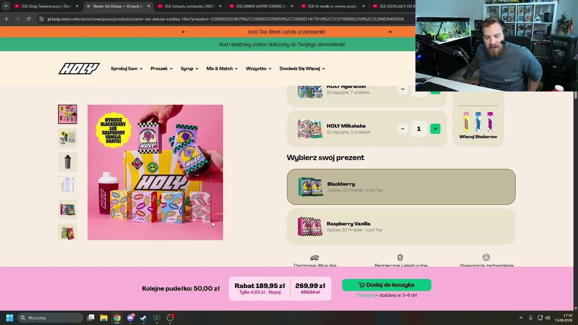This screenshot has height=325, width=578.
Task: Close the Starter Set Deluxe tab
Action: pyautogui.click(x=149, y=6)
